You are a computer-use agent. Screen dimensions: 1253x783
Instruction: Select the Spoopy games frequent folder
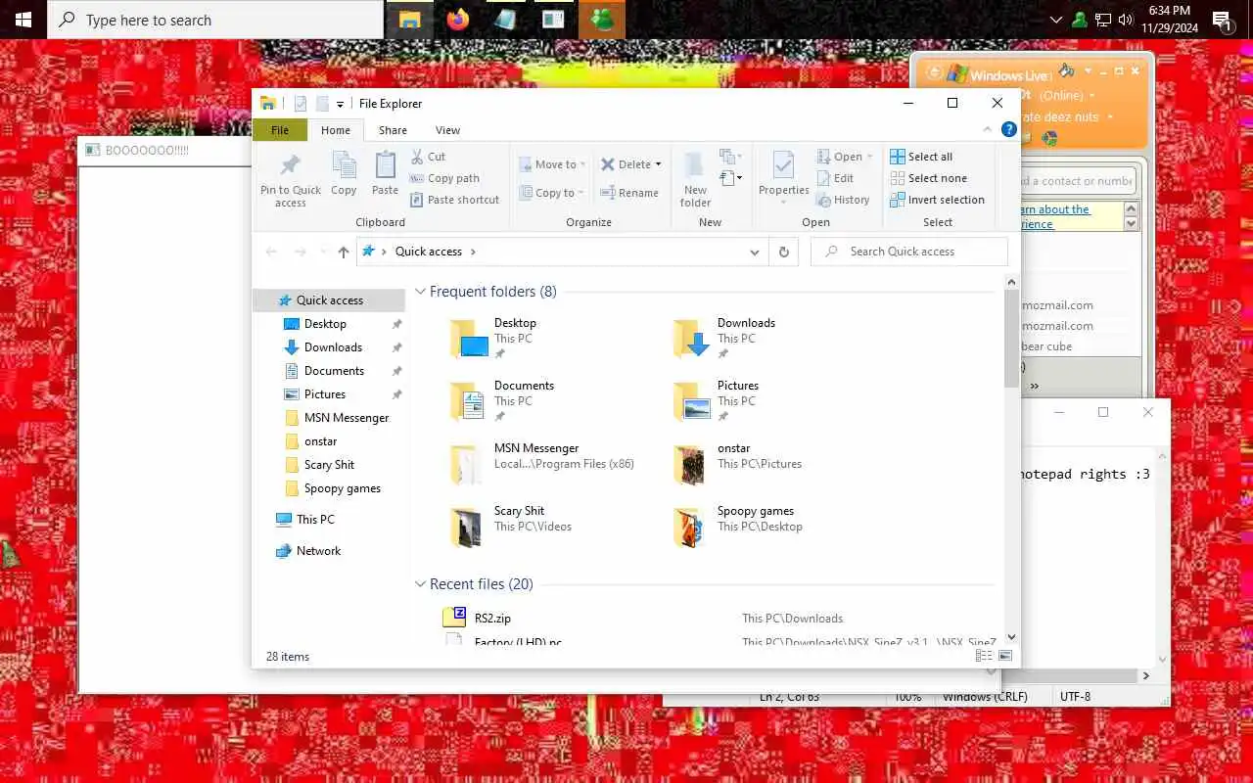746,527
